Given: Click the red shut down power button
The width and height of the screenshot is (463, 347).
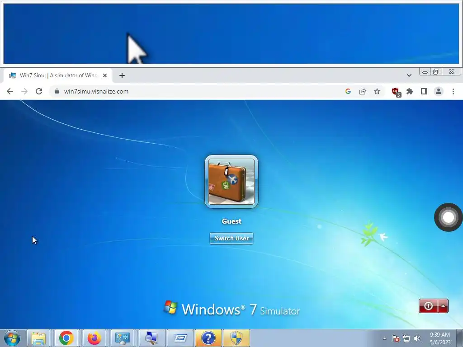Looking at the screenshot, I should click(429, 306).
